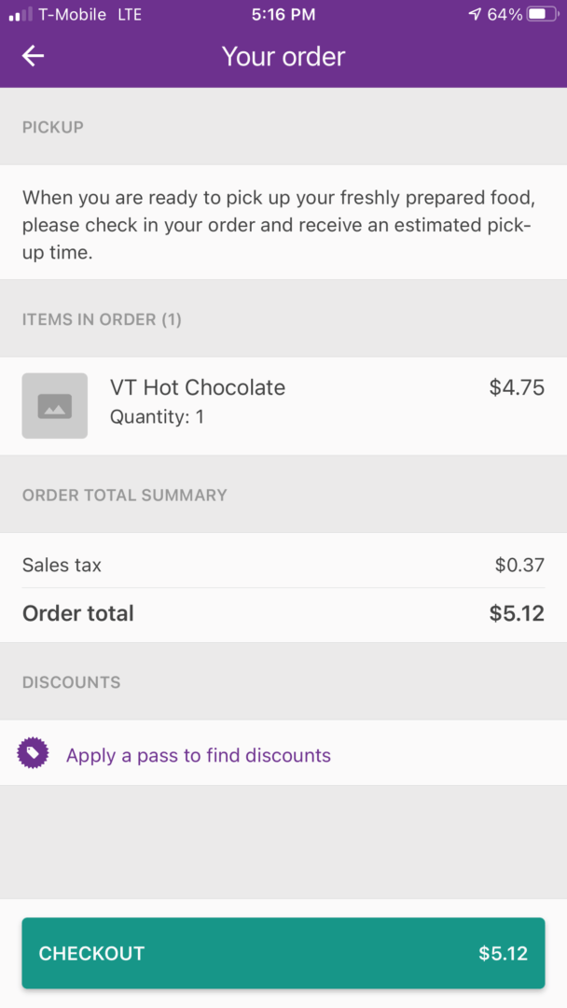Tap the Your order title
This screenshot has height=1008, width=567.
click(x=283, y=57)
